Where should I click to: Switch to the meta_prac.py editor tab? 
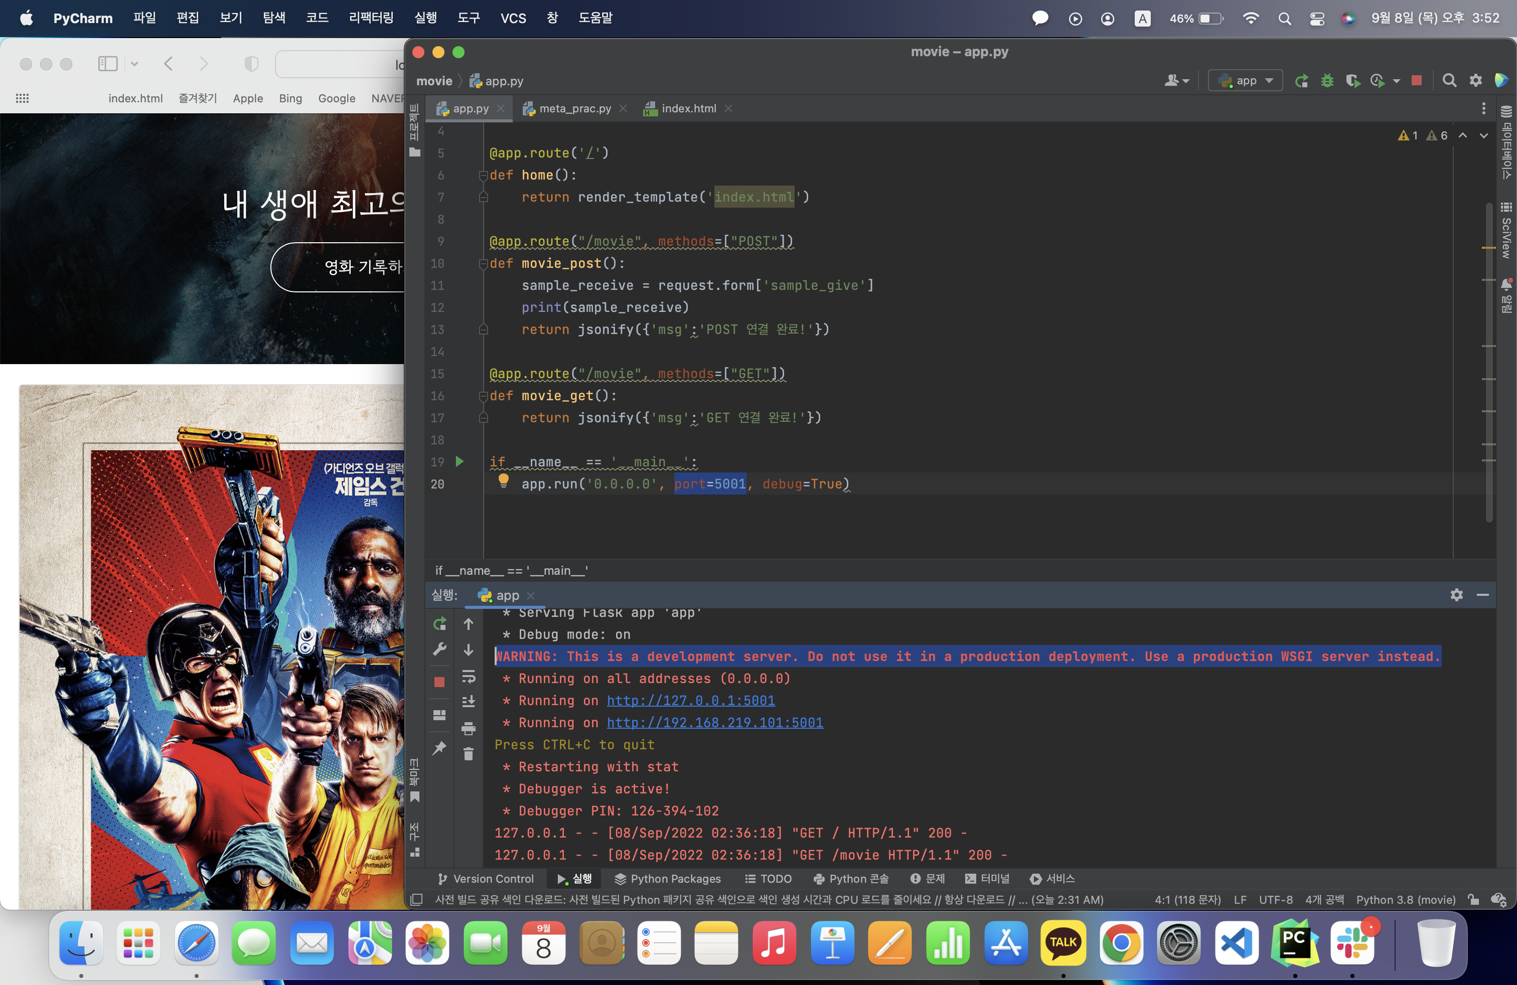574,108
